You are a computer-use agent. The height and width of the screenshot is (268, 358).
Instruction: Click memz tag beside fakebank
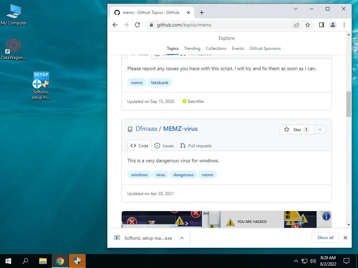(137, 83)
